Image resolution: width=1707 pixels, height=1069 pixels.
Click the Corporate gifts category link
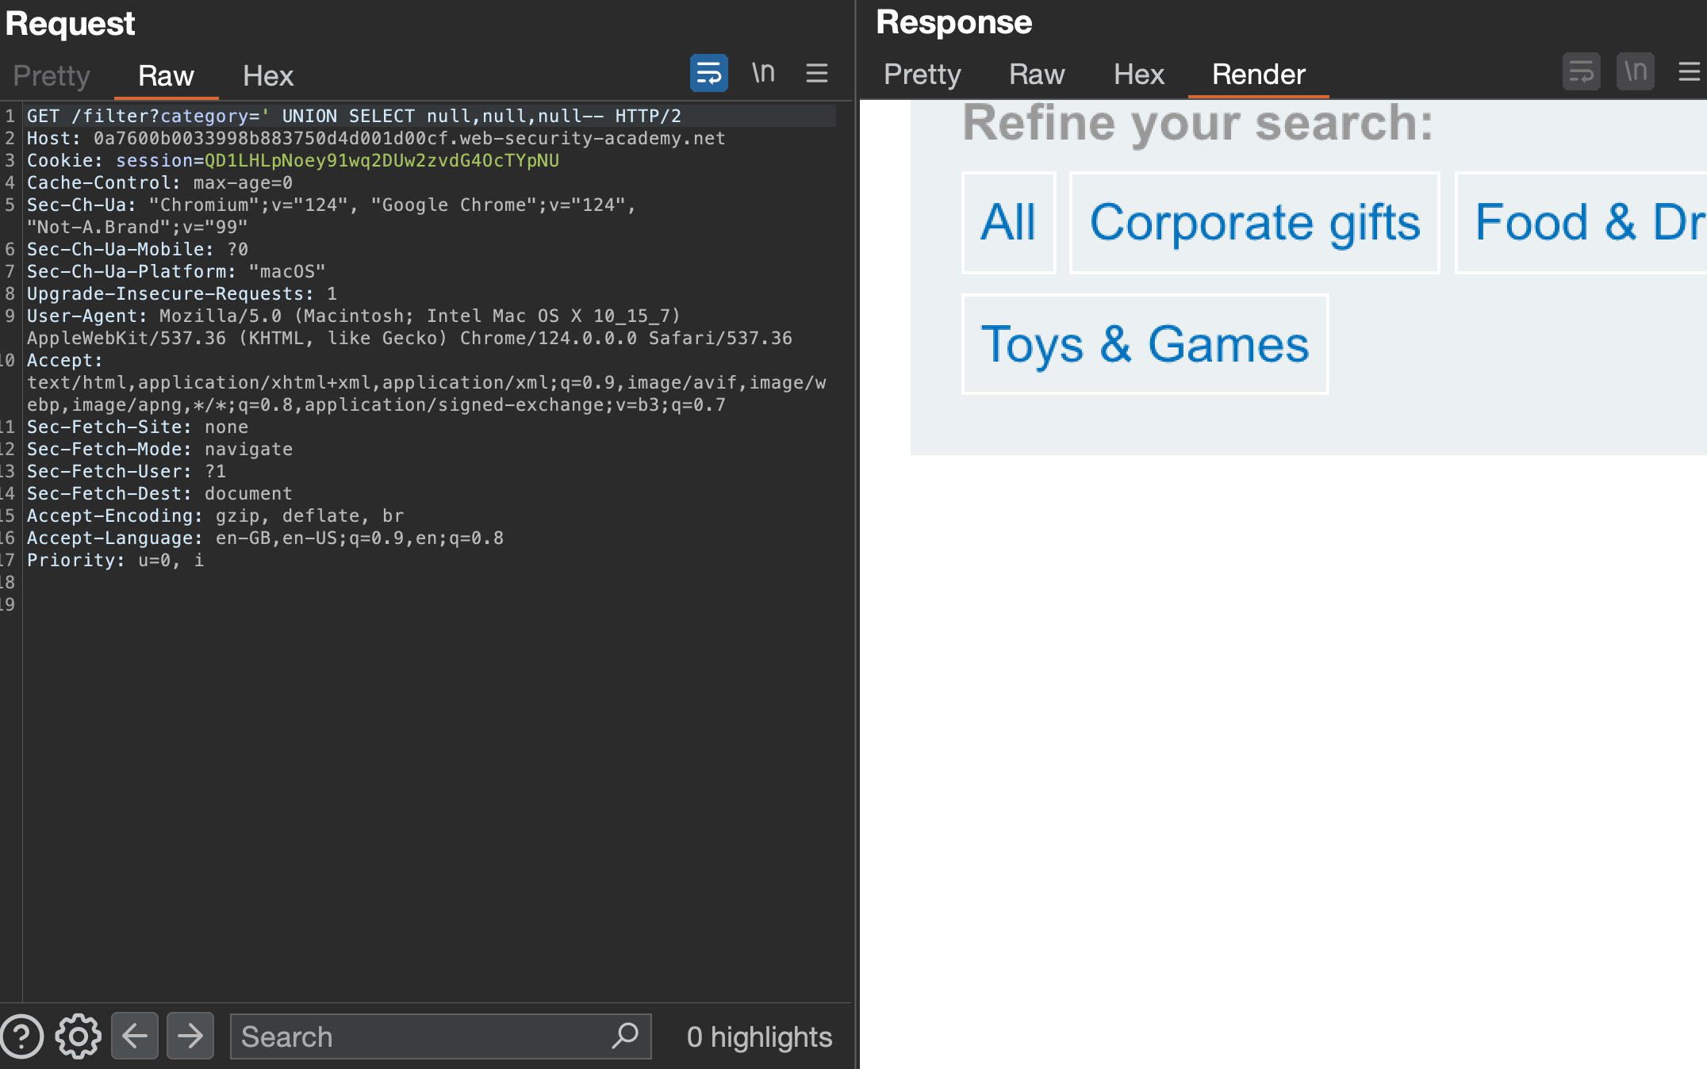1254,222
